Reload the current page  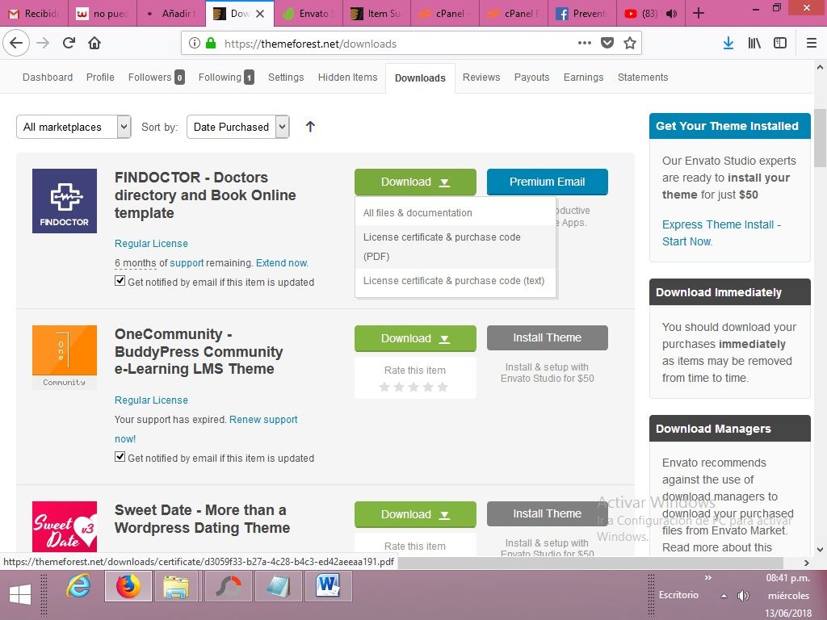69,44
